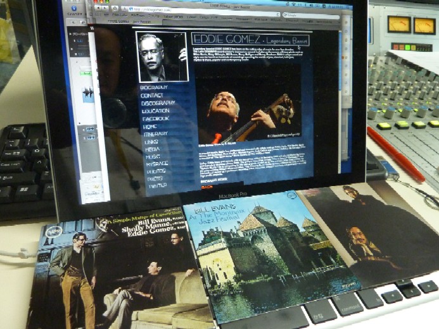Click the EDDIE GOMEZ Legendary Bassist header

(x=251, y=40)
